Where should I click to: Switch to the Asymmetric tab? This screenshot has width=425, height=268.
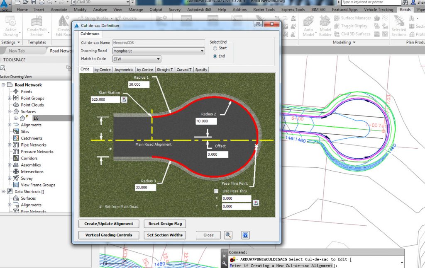pos(124,70)
